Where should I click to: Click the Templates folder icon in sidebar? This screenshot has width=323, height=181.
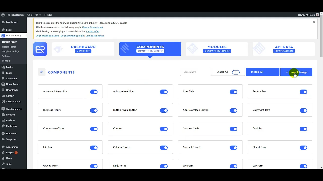[3, 139]
